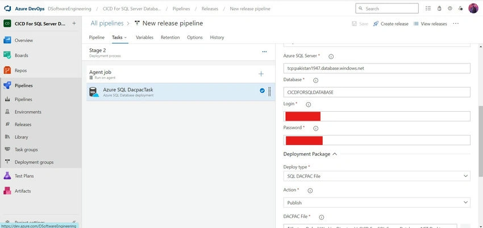Collapse the Deployment Package section
483x228 pixels.
tap(310, 154)
